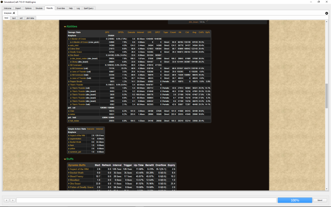Image resolution: width=331 pixels, height=207 pixels.
Task: Select the text output sub-tab
Action: 14,18
